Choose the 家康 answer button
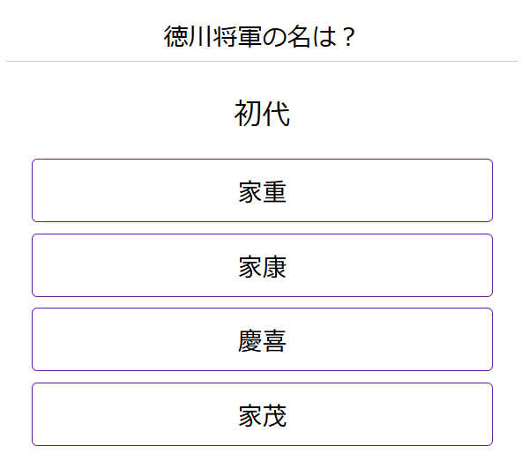This screenshot has width=529, height=476. 262,265
